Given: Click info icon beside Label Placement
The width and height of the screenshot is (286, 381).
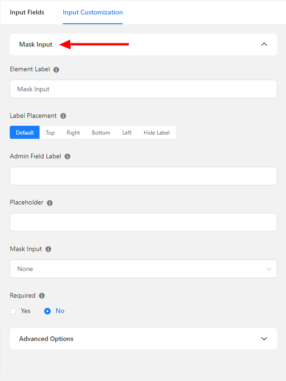Looking at the screenshot, I should click(63, 116).
